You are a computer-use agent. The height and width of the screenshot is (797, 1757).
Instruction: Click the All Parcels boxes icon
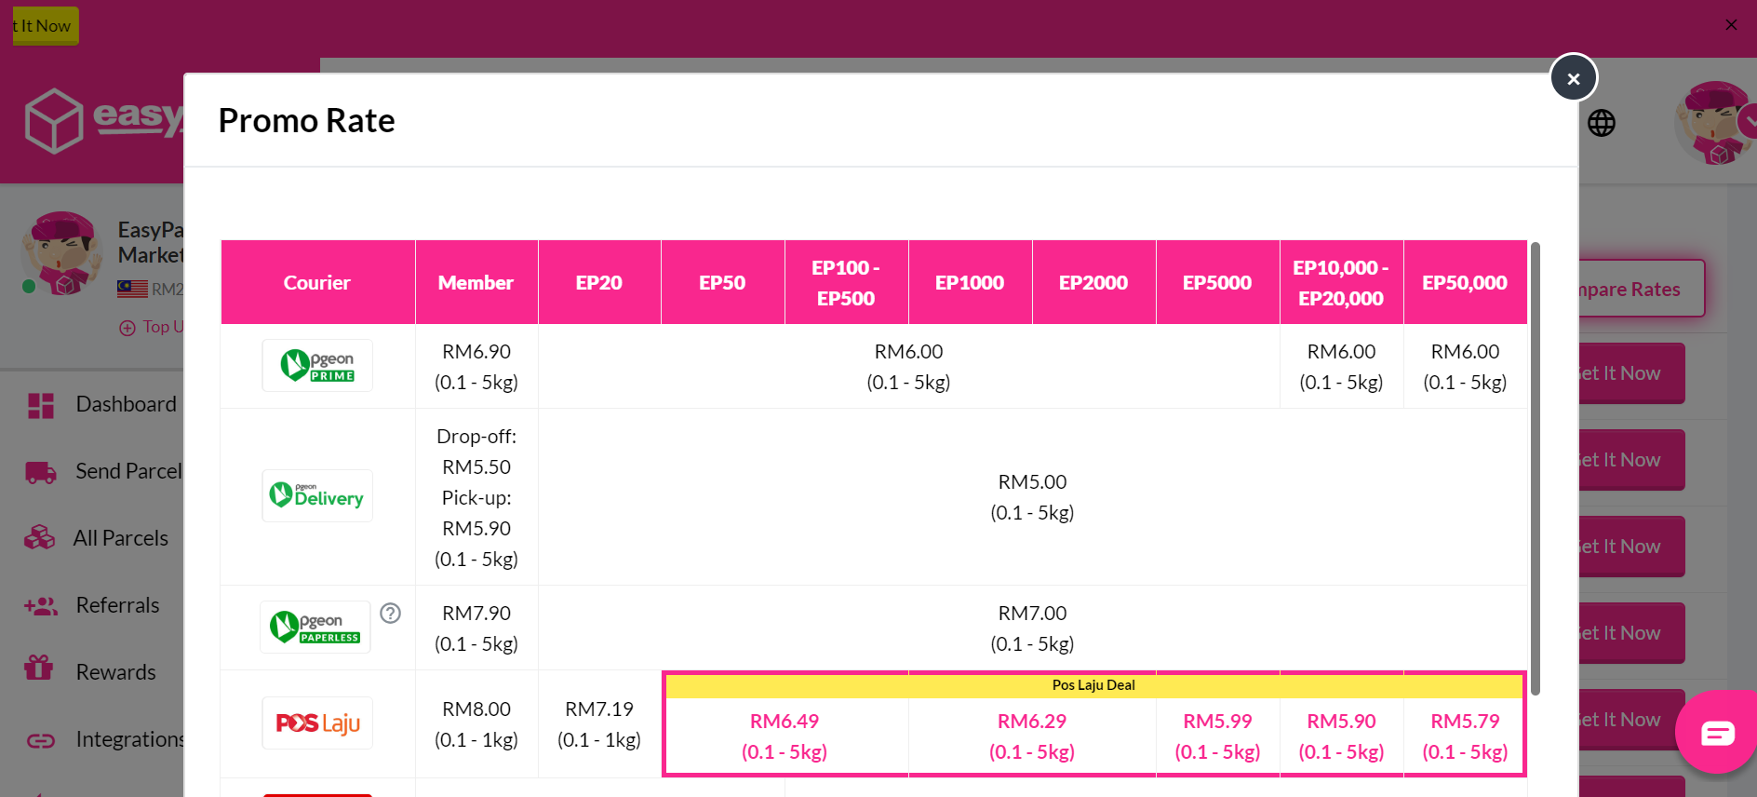(x=40, y=538)
